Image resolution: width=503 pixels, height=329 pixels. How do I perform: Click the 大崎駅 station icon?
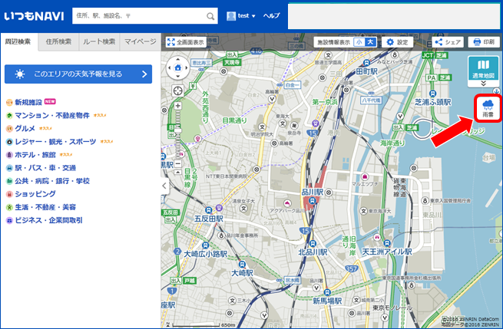pos(242,265)
